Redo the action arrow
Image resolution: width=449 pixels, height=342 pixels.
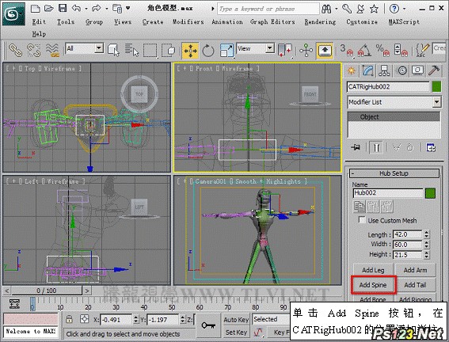(97, 8)
